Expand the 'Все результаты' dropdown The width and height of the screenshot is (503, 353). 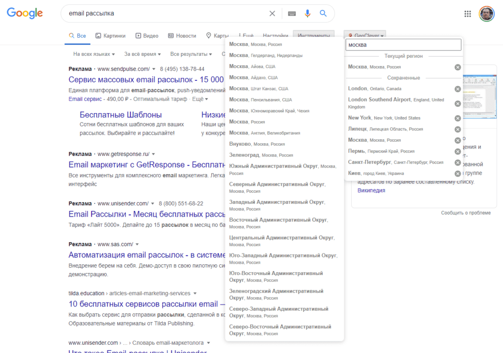pyautogui.click(x=191, y=54)
